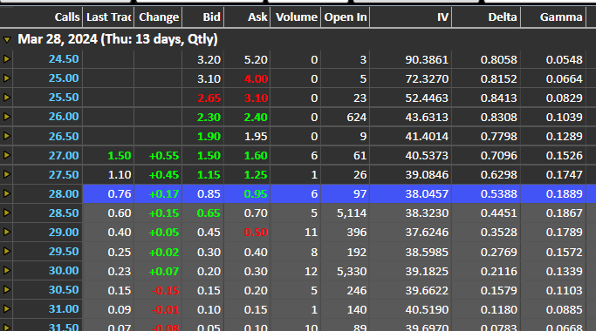
Task: Click last trade 1.50 on strike 27.00
Action: click(120, 156)
